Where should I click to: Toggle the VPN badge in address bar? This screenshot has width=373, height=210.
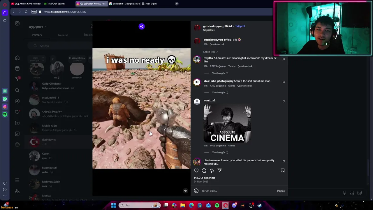coord(34,12)
